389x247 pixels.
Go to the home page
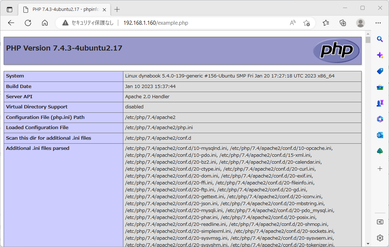click(45, 23)
